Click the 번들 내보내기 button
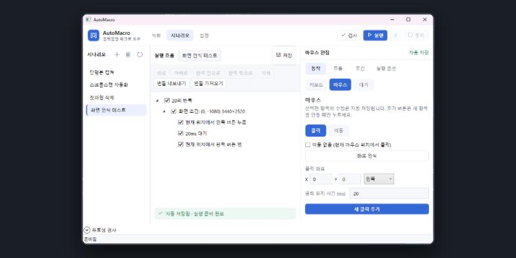Viewport: 516px width, 258px height. pyautogui.click(x=172, y=83)
